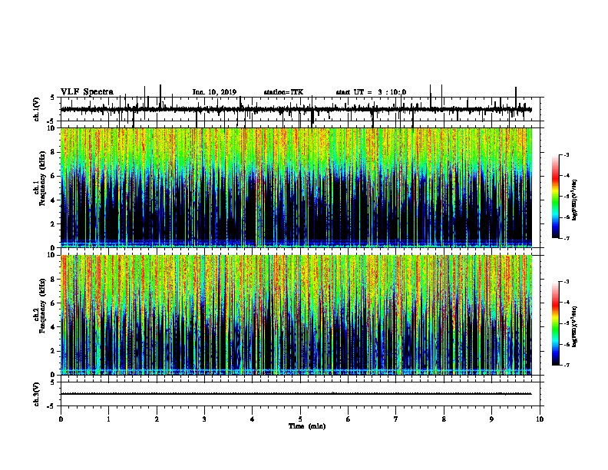The width and height of the screenshot is (608, 470).
Task: Click the -7 label on ch.2 colorbar
Action: pyautogui.click(x=567, y=365)
